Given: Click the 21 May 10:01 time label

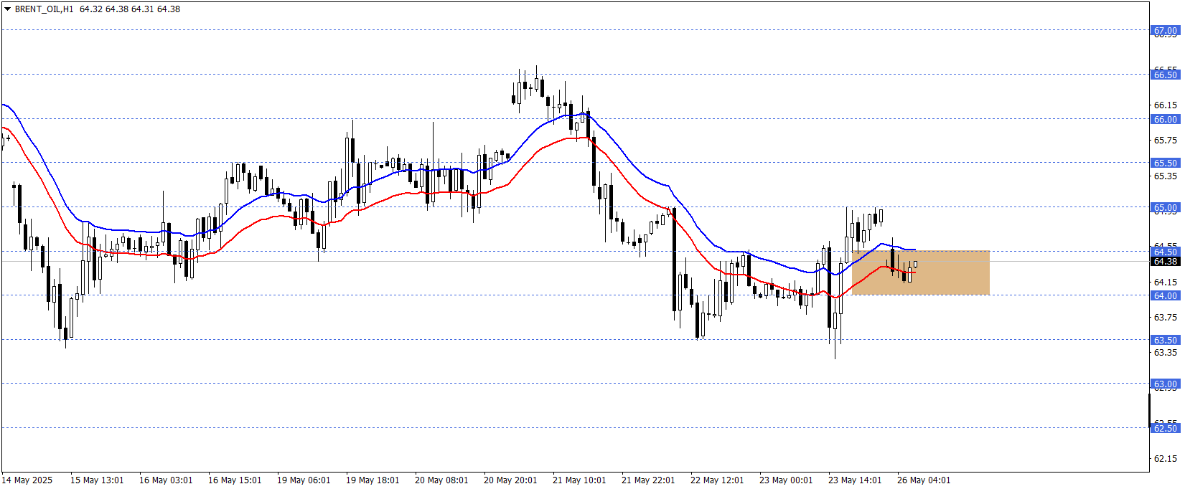Looking at the screenshot, I should tap(579, 480).
